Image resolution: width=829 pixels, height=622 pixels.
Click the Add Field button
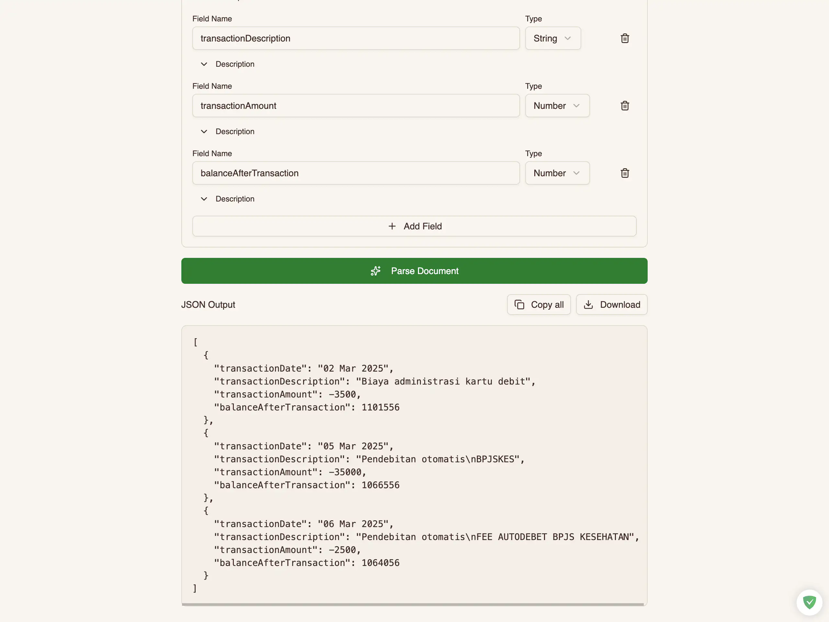tap(414, 226)
